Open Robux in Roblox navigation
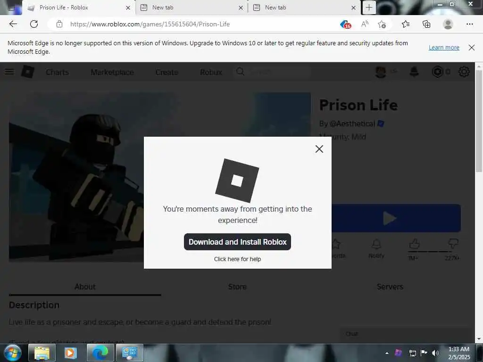 (x=211, y=72)
